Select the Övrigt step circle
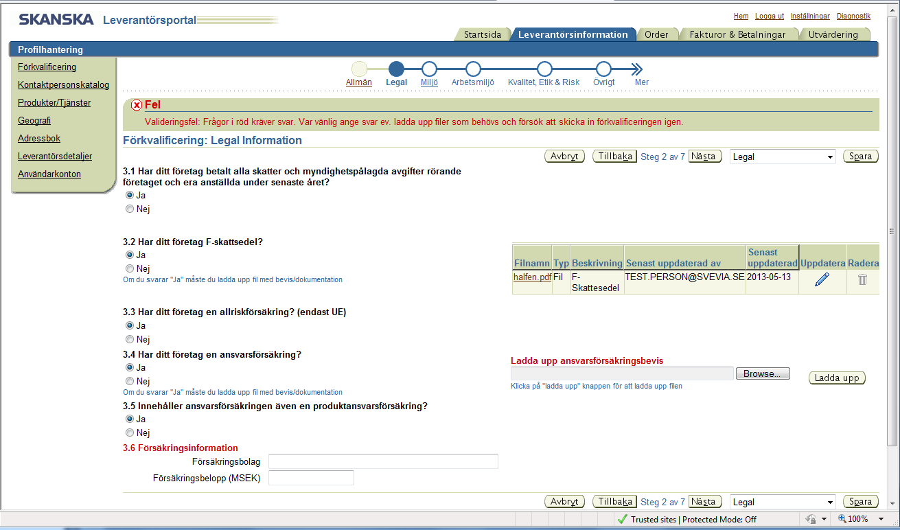Screen dimensions: 900x530 click(x=603, y=69)
